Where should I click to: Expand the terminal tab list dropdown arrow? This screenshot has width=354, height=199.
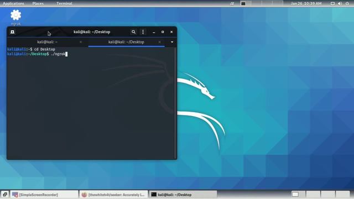tap(172, 42)
